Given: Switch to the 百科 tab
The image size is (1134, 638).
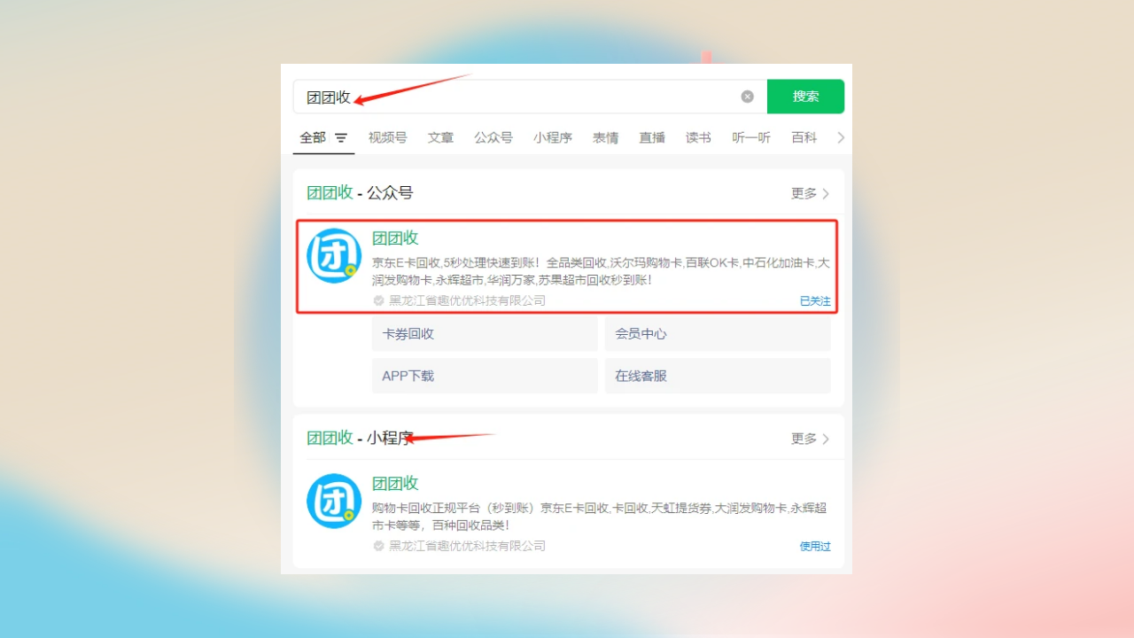Looking at the screenshot, I should pos(804,137).
